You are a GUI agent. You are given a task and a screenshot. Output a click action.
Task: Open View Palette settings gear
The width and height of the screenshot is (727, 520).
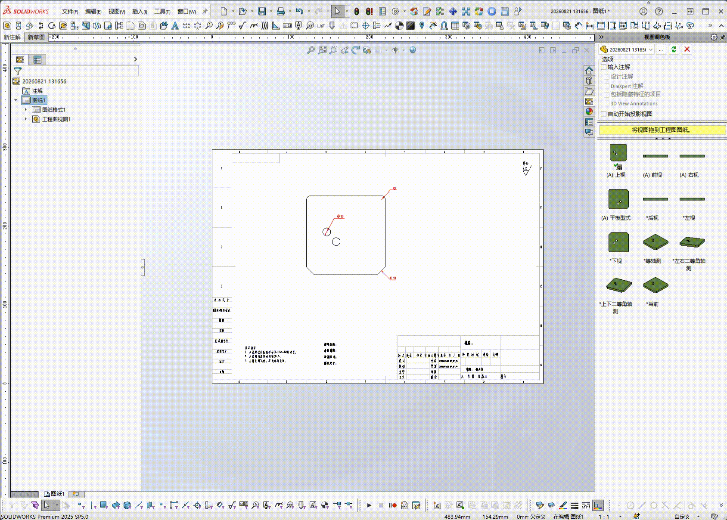tap(714, 37)
